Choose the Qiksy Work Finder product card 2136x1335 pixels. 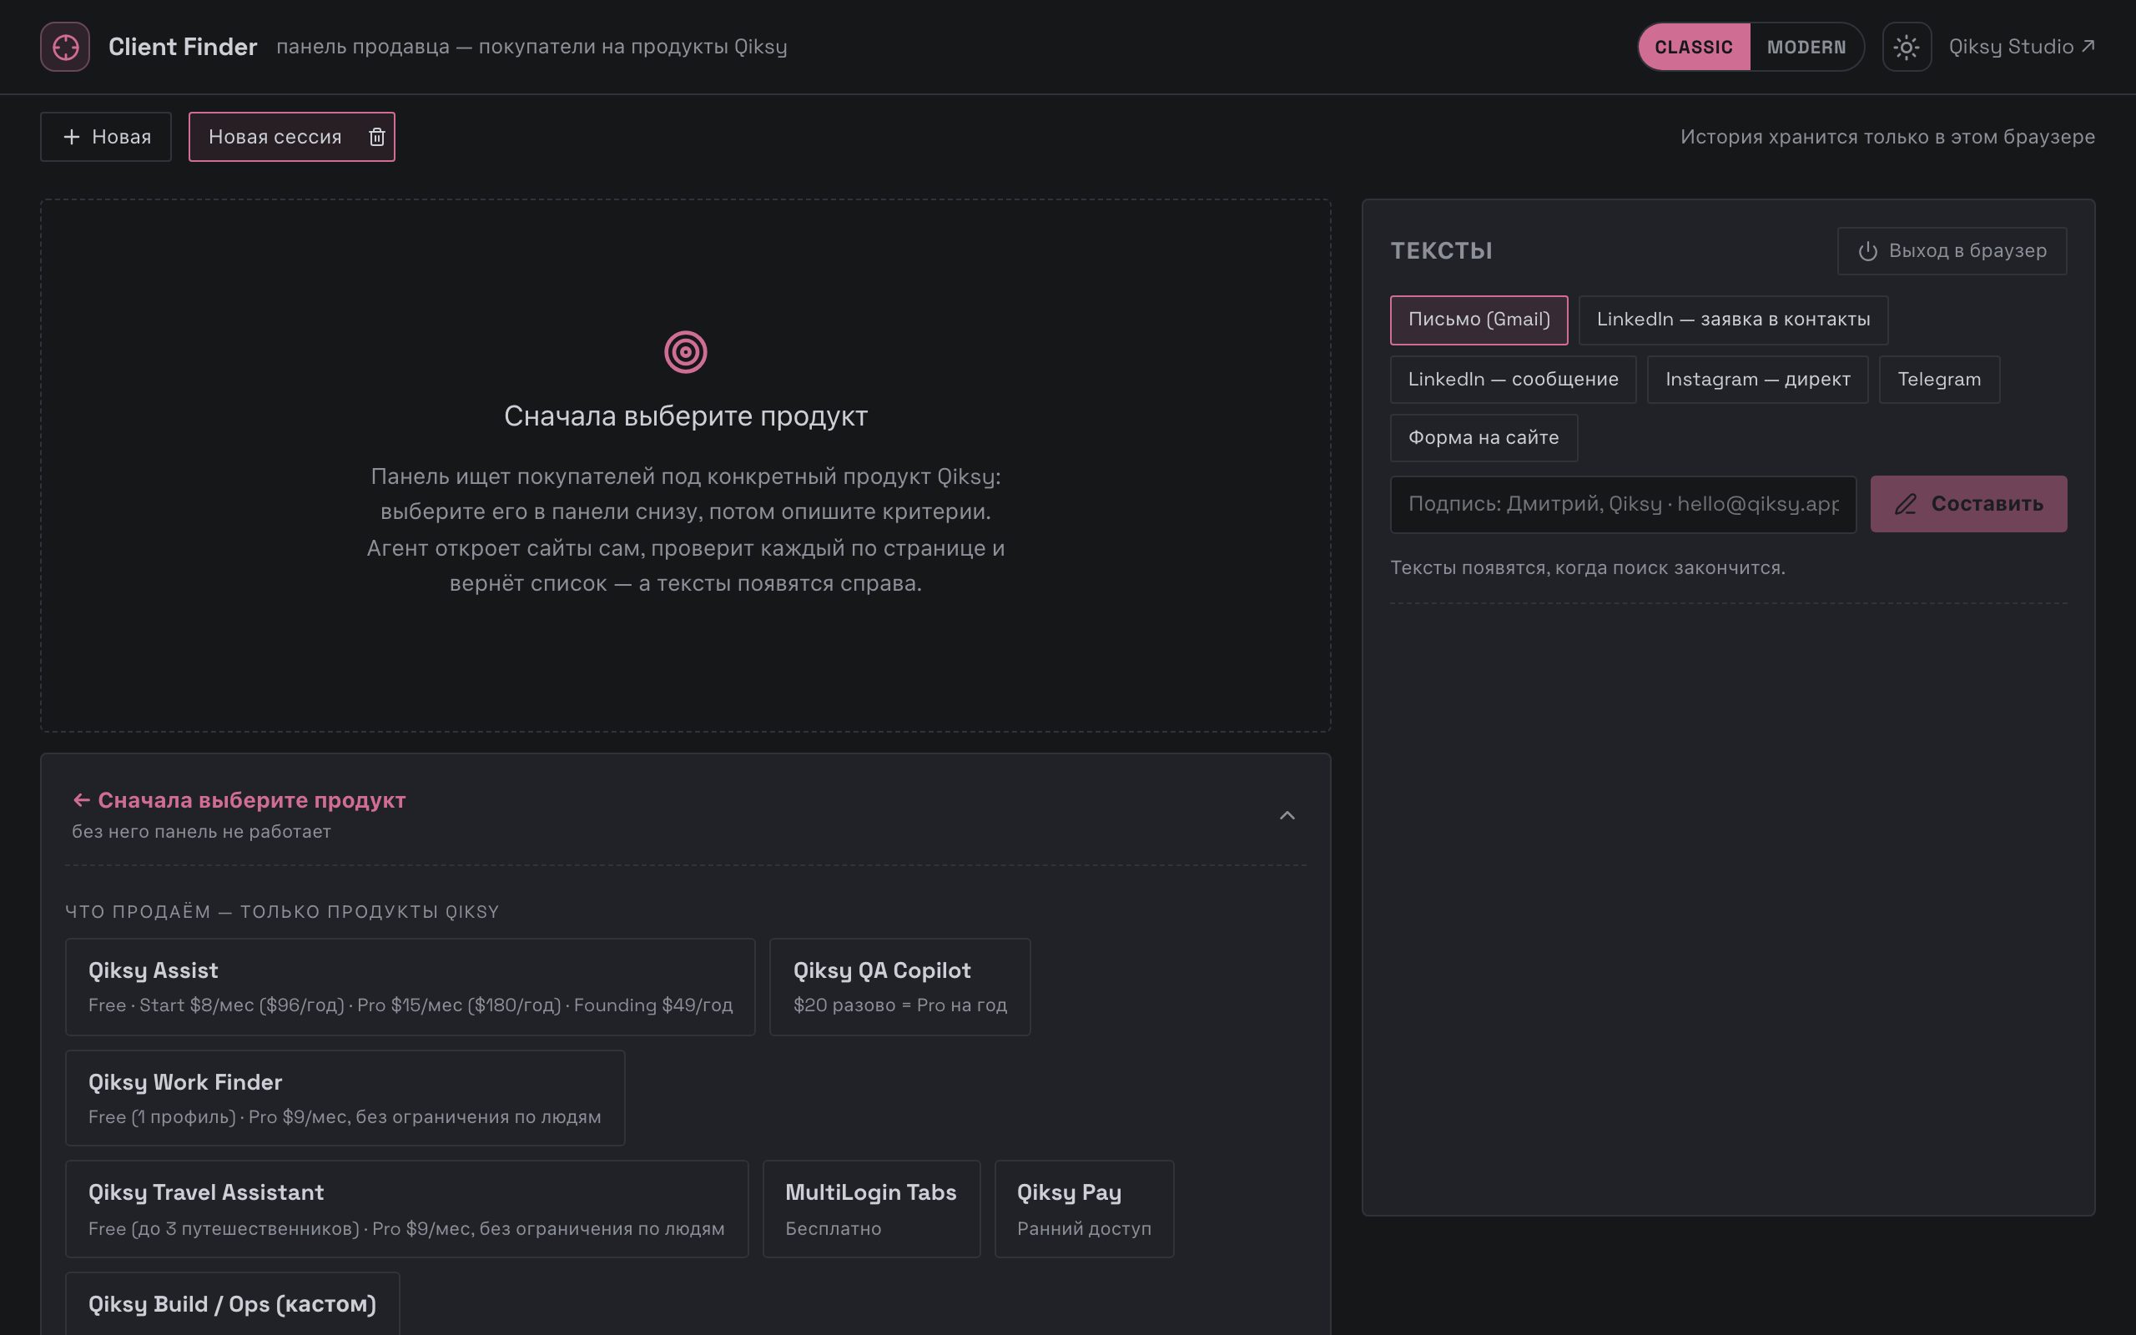345,1098
